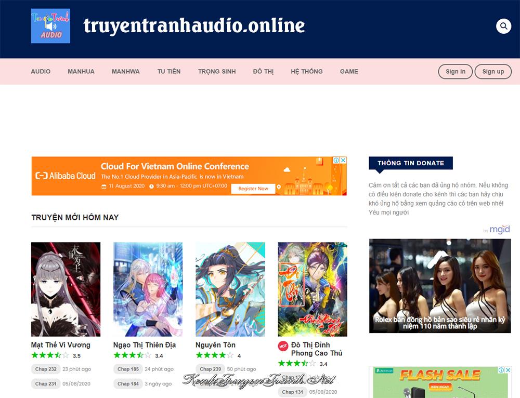Open the Mạt Thế Vi Vương cover thumbnail
Image resolution: width=520 pixels, height=398 pixels.
click(66, 289)
